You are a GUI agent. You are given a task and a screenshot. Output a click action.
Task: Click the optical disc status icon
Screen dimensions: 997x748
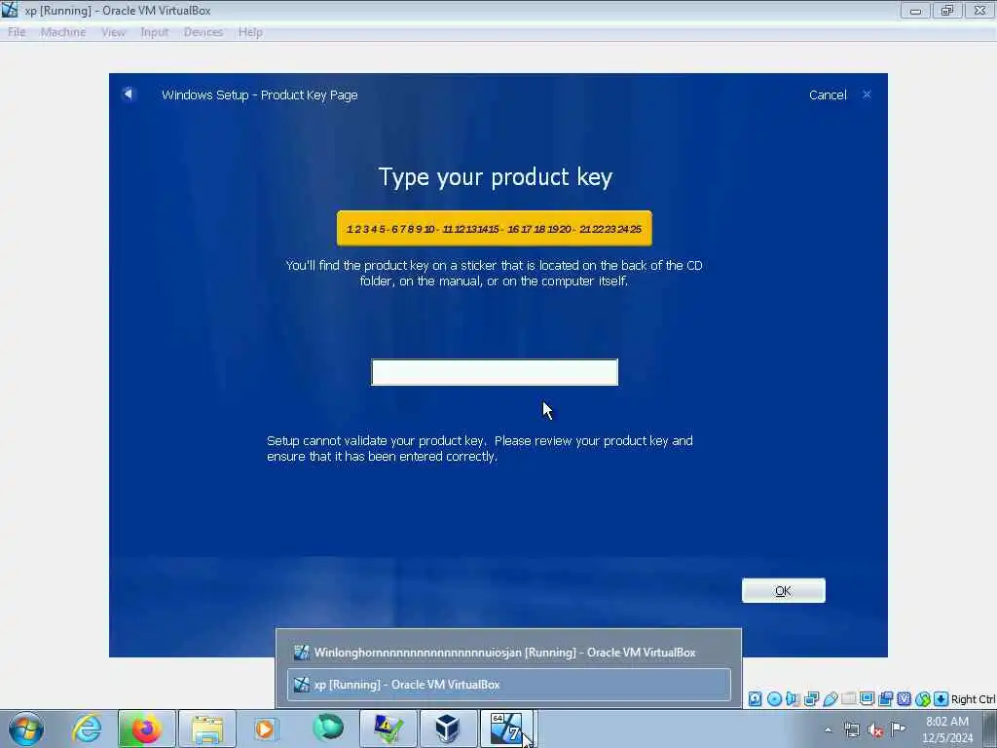pyautogui.click(x=774, y=699)
